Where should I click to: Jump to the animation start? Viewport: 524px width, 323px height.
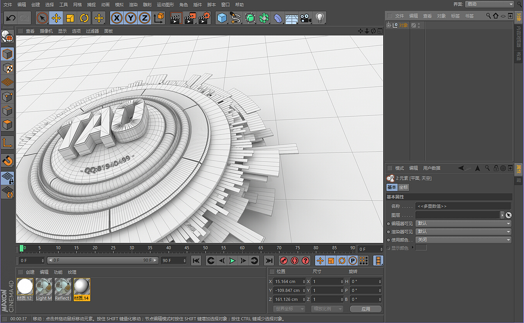pos(196,261)
